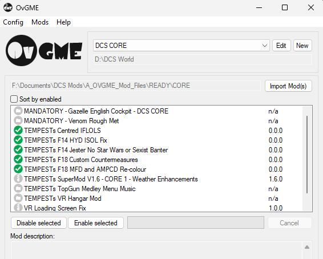Image resolution: width=323 pixels, height=259 pixels.
Task: Open the Config menu
Action: click(13, 22)
